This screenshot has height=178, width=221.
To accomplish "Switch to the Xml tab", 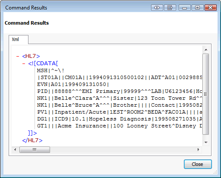I will tap(16, 39).
